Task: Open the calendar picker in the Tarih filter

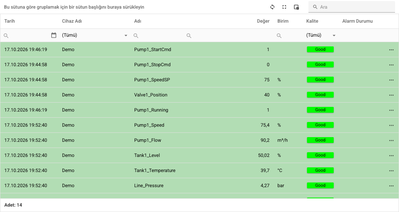Action: pyautogui.click(x=54, y=35)
